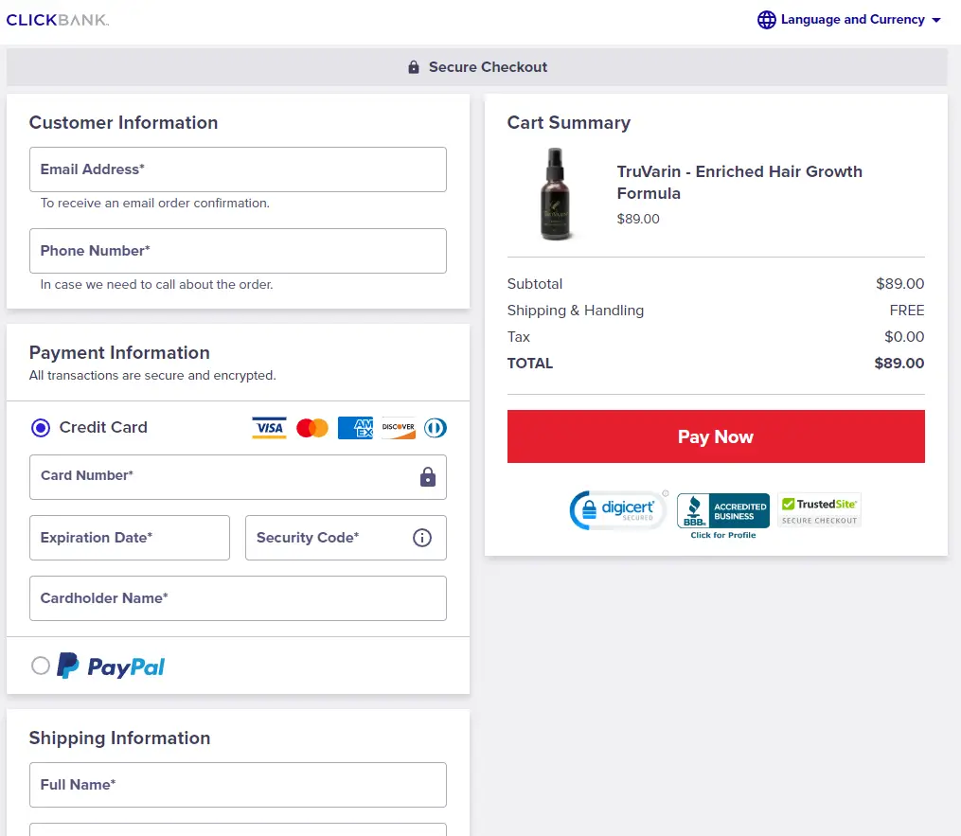Select the American Express icon
This screenshot has width=961, height=836.
coord(355,427)
